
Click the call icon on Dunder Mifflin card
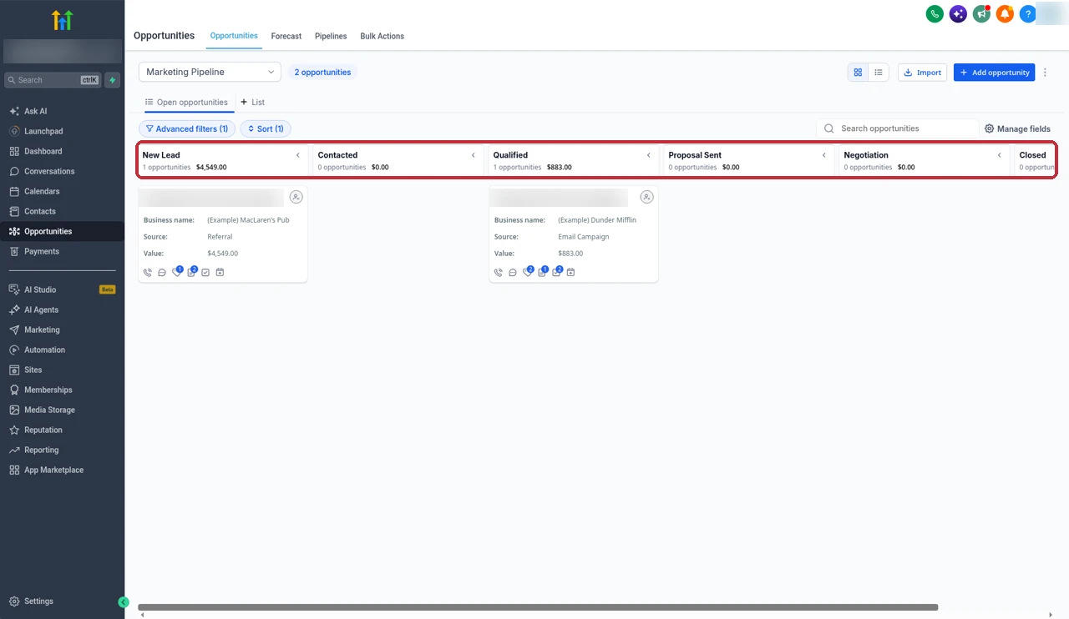pyautogui.click(x=499, y=272)
